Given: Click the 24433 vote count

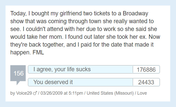Looking at the screenshot, I should click(x=146, y=82).
